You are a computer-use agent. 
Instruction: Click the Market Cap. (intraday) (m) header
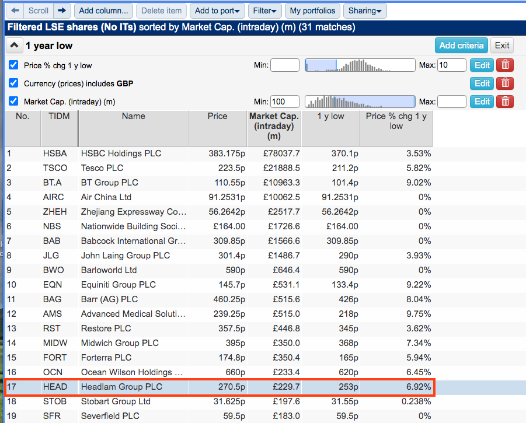pos(274,128)
